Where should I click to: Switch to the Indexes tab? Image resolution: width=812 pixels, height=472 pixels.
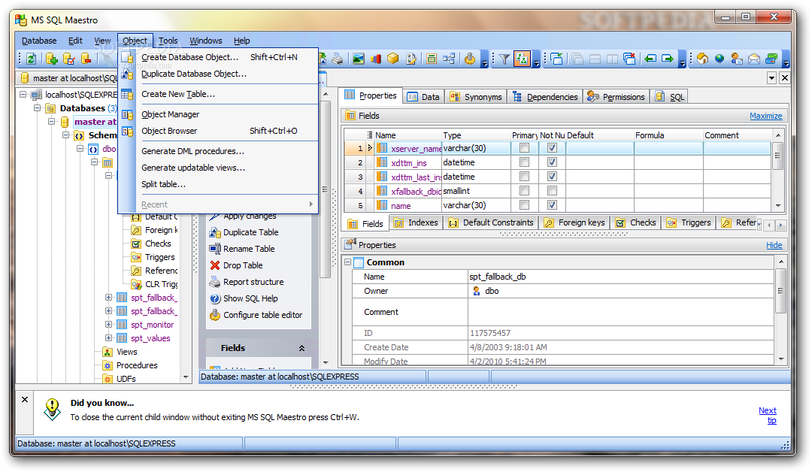click(x=415, y=222)
